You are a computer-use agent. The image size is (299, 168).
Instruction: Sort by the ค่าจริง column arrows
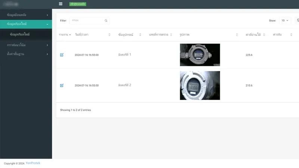pyautogui.click(x=291, y=35)
